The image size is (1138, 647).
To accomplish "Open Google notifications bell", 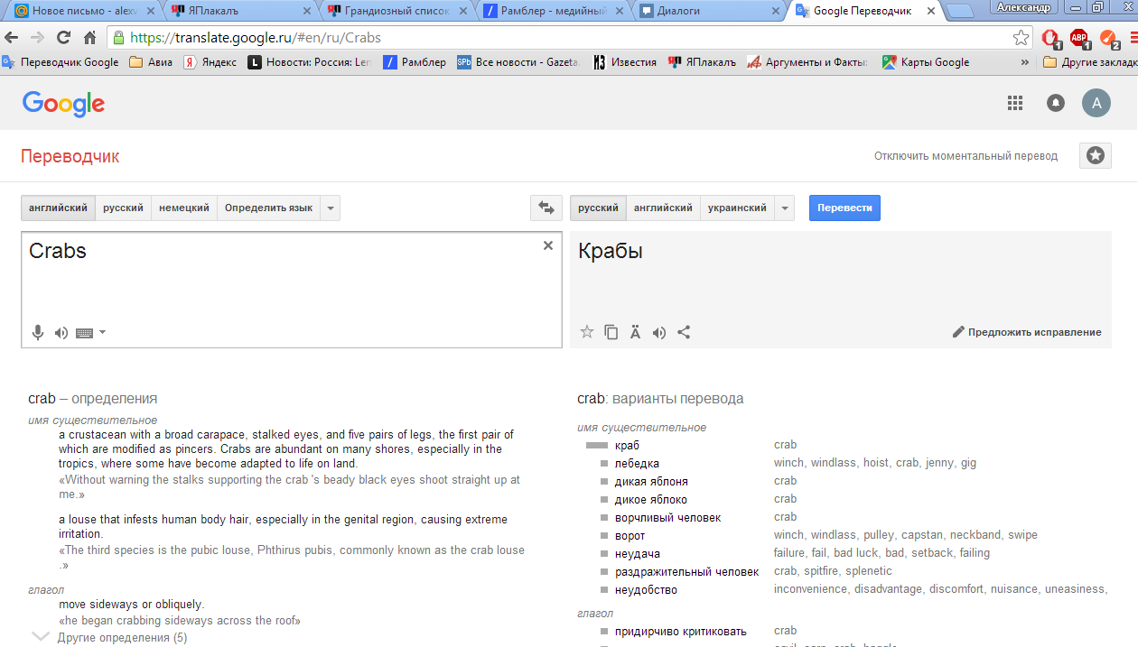I will pos(1055,103).
